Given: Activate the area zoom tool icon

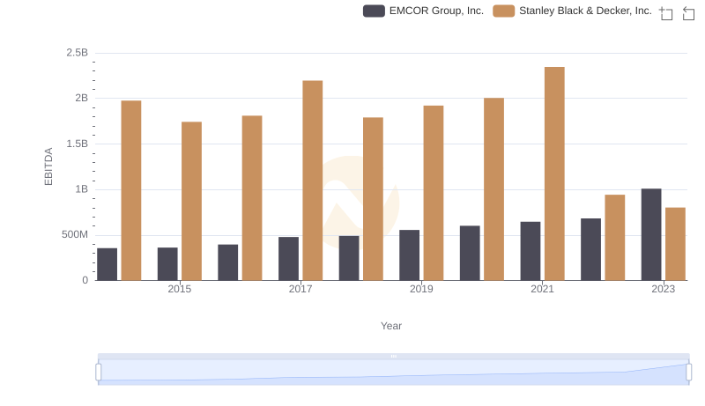Looking at the screenshot, I should [x=666, y=13].
